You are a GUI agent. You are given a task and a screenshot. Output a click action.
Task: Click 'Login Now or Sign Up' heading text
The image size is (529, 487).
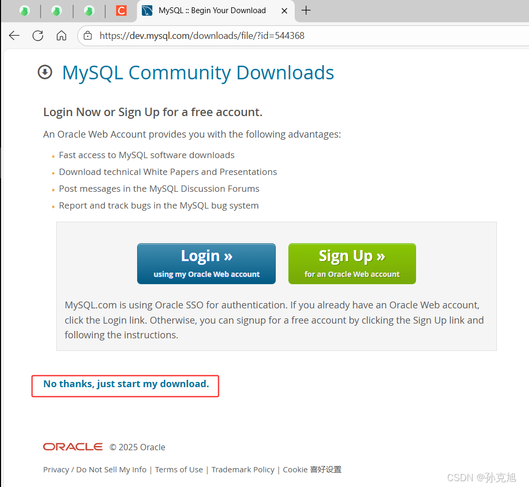click(153, 112)
